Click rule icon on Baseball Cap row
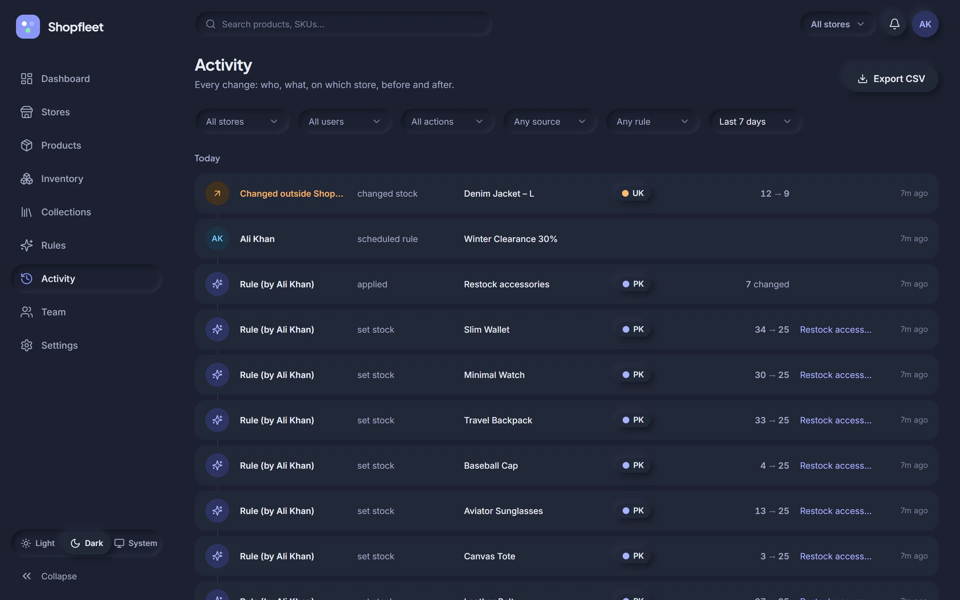 coord(217,465)
